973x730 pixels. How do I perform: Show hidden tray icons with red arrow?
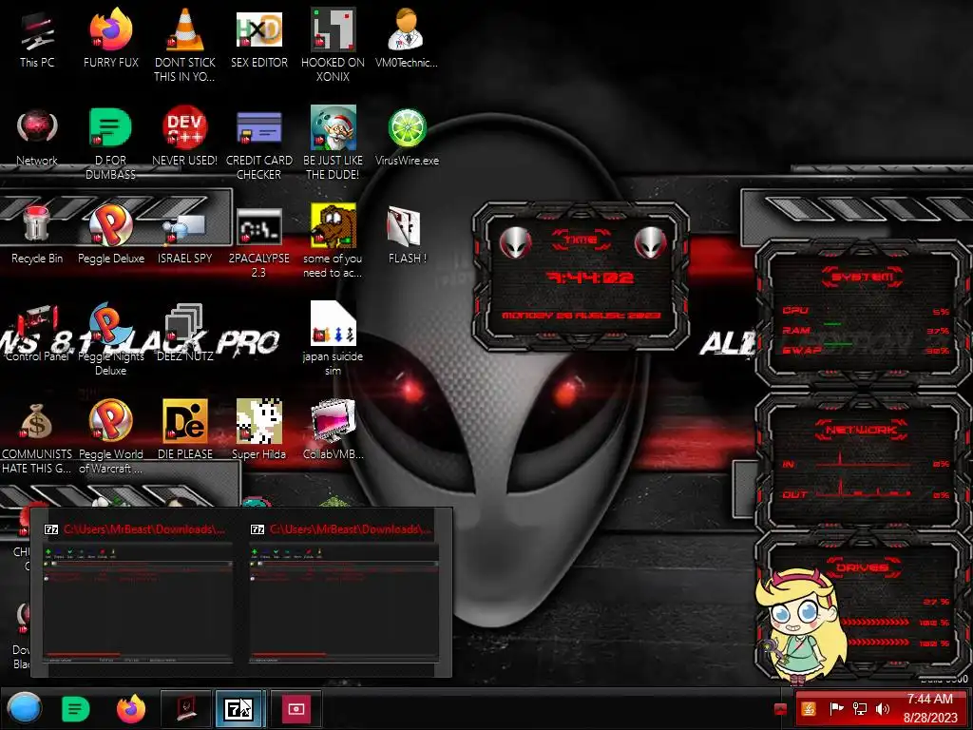point(781,708)
